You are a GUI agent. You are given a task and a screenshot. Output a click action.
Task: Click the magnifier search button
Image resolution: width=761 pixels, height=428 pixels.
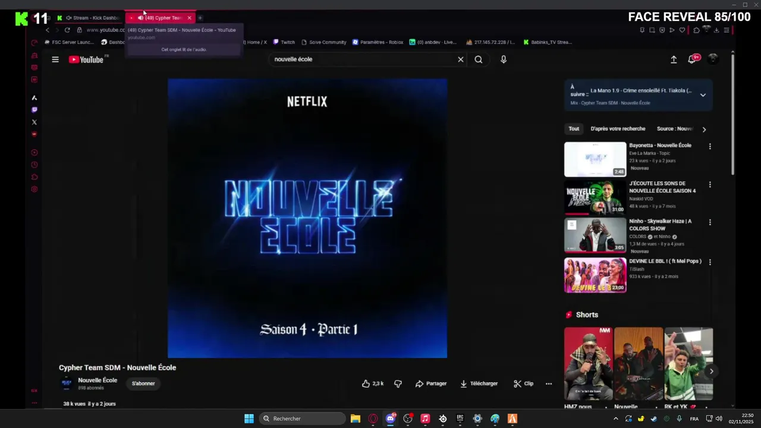(479, 59)
